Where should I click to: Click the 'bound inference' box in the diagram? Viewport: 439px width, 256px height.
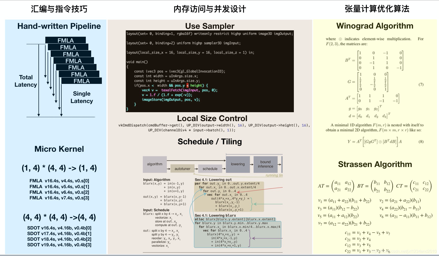point(266,164)
